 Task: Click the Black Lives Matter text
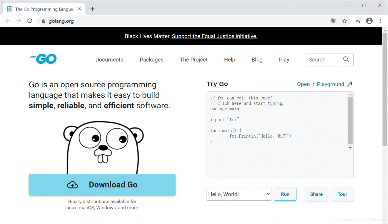click(x=148, y=36)
